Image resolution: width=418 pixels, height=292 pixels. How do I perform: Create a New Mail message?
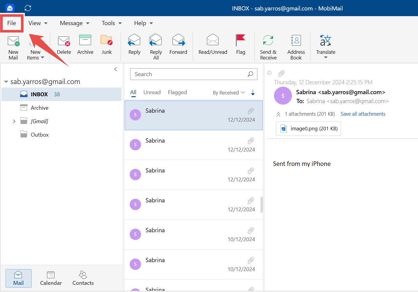coord(13,47)
